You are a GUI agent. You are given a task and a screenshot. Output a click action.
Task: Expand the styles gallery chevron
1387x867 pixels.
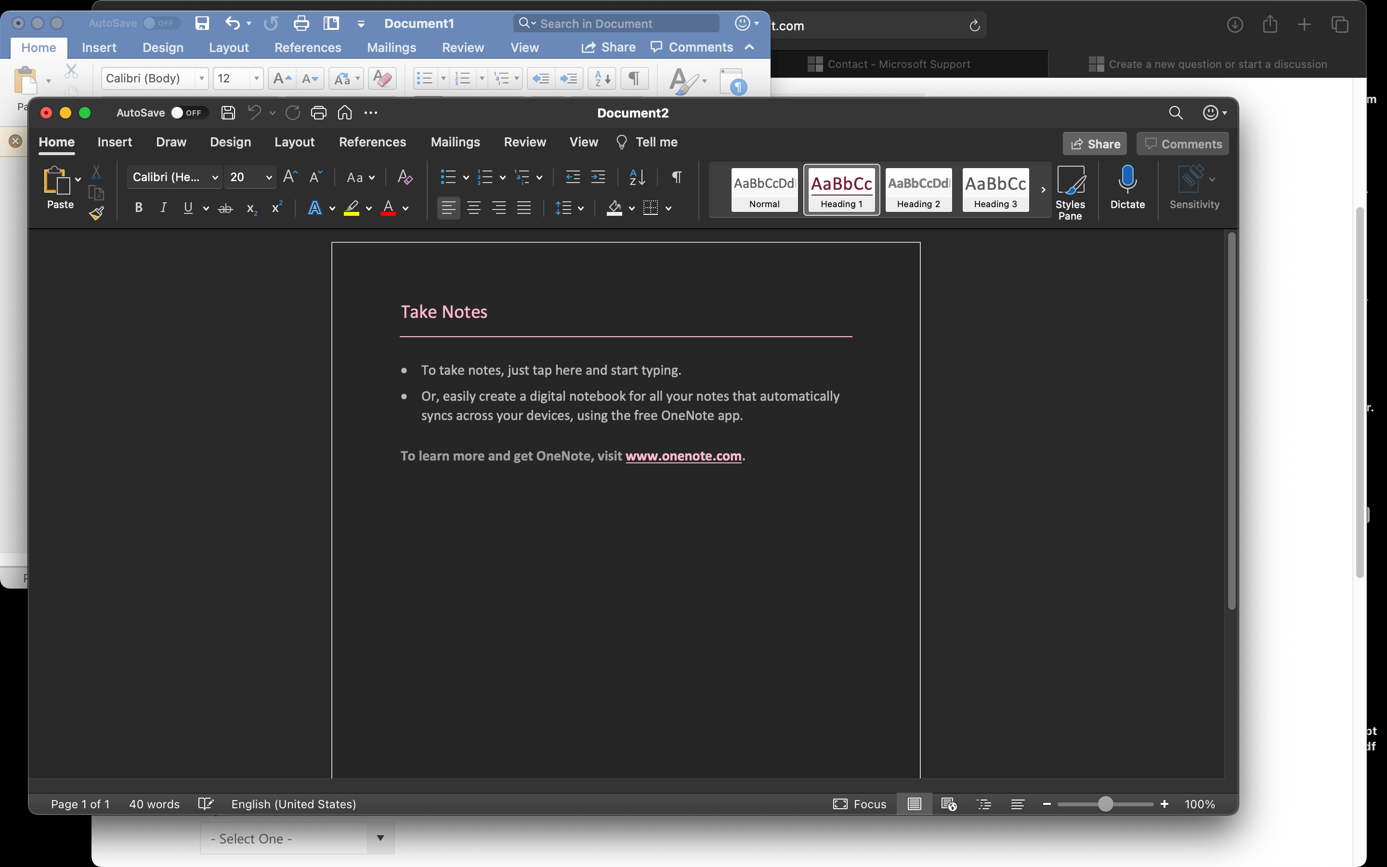click(x=1043, y=190)
